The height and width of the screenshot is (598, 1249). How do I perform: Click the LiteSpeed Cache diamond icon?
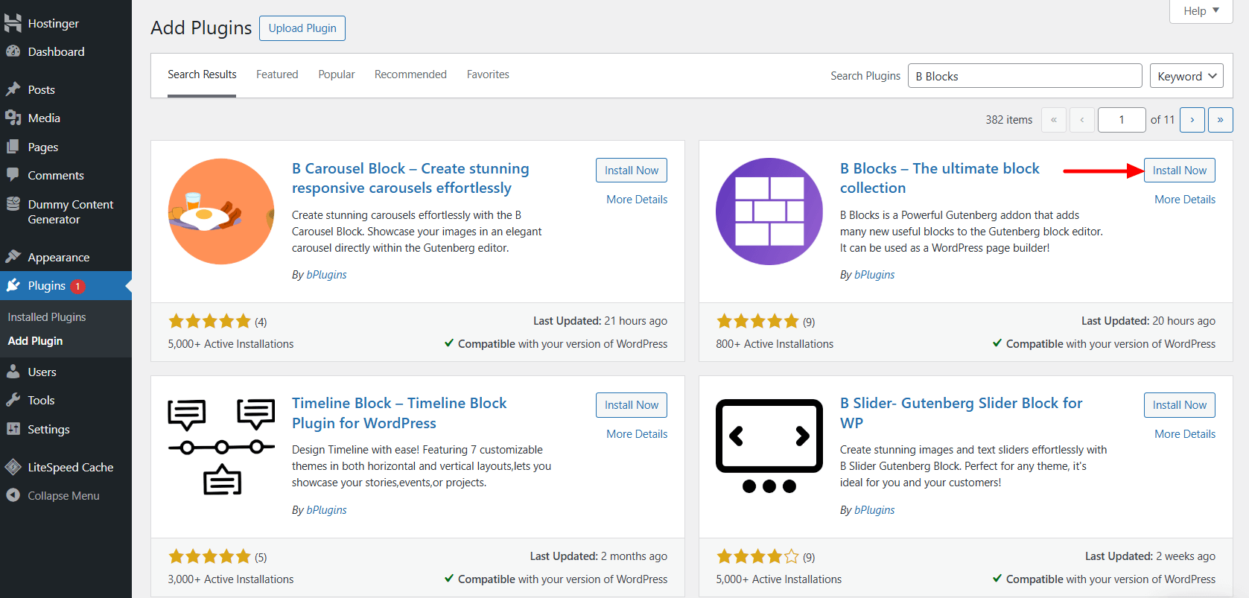click(13, 467)
